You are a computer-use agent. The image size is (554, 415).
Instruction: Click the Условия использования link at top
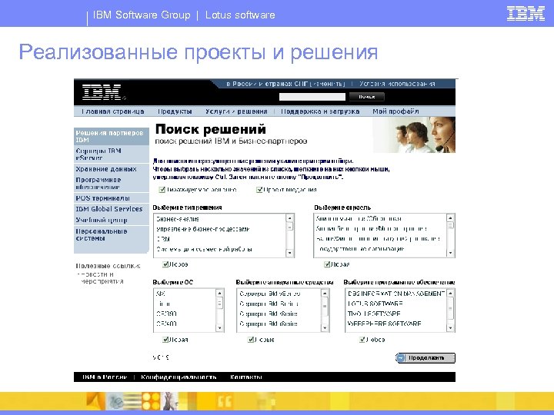pyautogui.click(x=397, y=84)
